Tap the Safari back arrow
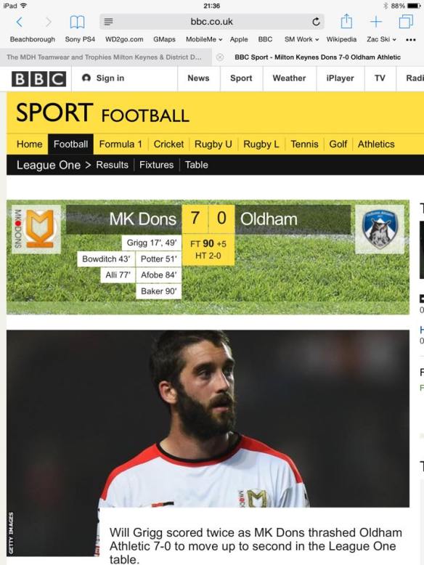This screenshot has height=565, width=424. point(20,22)
